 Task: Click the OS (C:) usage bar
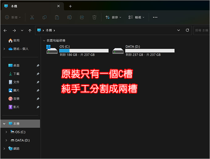(84, 51)
